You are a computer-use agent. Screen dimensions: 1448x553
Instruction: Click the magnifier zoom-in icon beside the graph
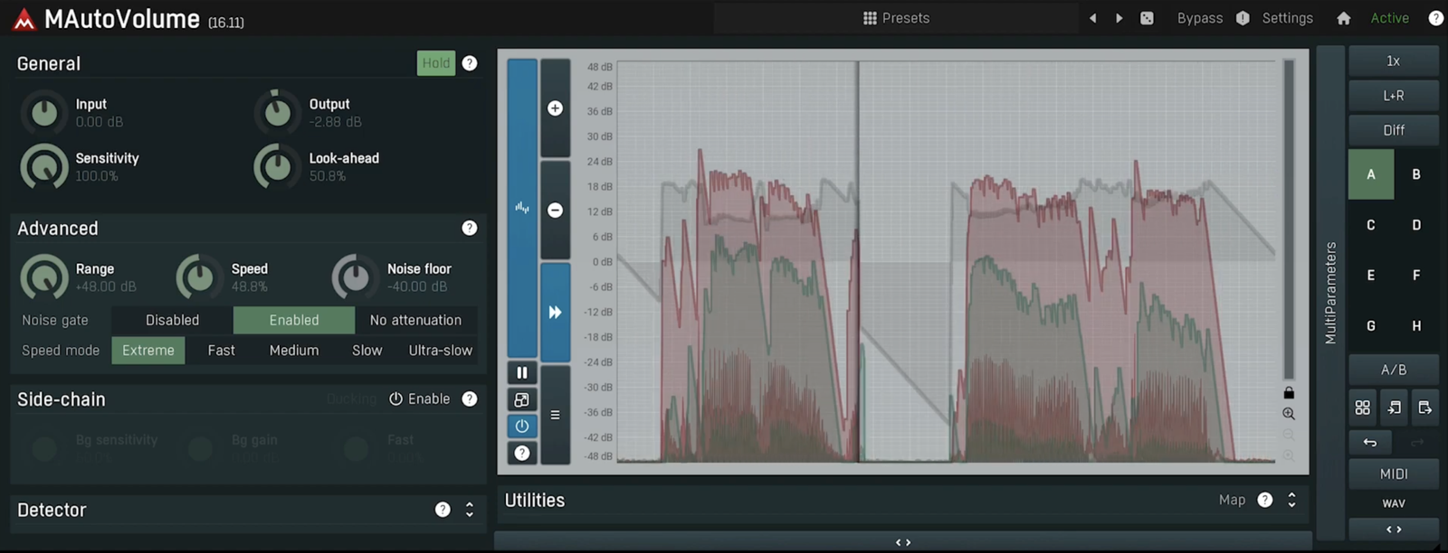click(x=1289, y=414)
